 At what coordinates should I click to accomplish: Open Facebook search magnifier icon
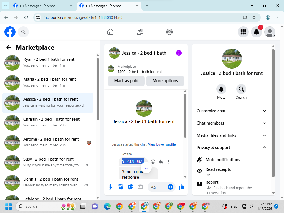click(23, 32)
